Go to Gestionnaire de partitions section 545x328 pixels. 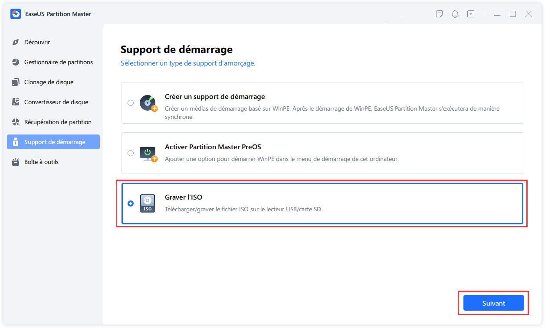tap(58, 62)
